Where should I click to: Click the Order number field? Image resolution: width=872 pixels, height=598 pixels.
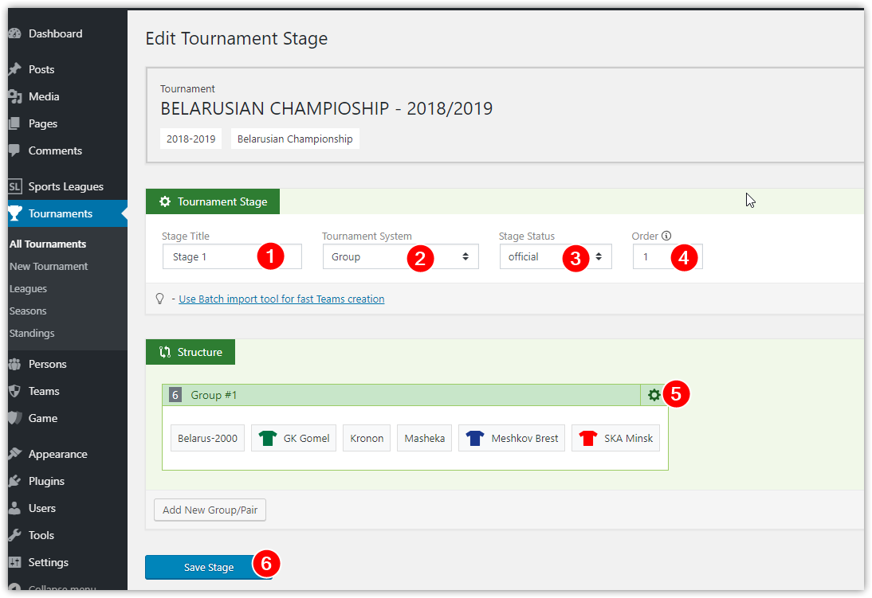[667, 256]
